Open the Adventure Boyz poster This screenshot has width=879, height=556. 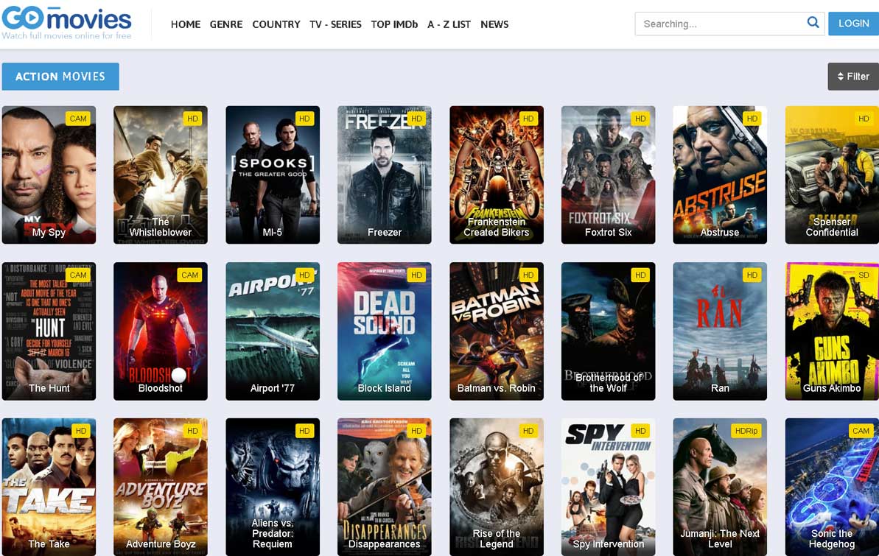(x=161, y=487)
